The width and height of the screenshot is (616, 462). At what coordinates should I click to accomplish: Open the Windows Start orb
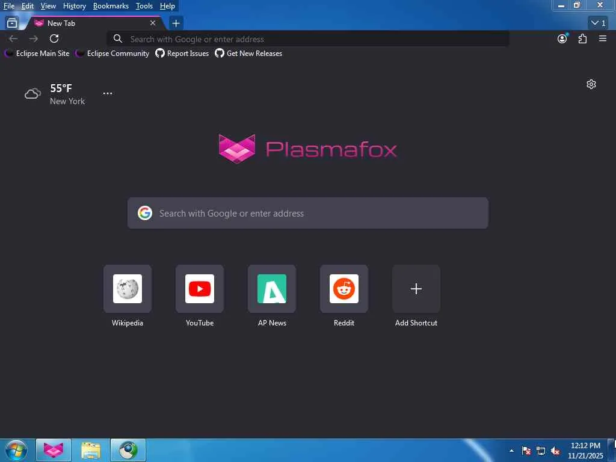(16, 450)
